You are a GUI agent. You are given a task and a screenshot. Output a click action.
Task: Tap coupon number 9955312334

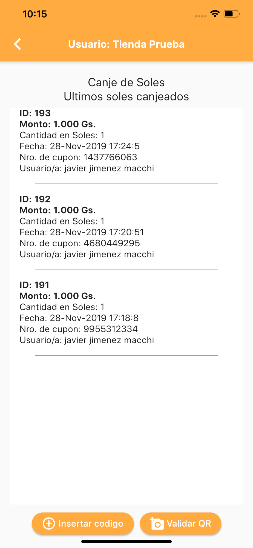pos(111,329)
